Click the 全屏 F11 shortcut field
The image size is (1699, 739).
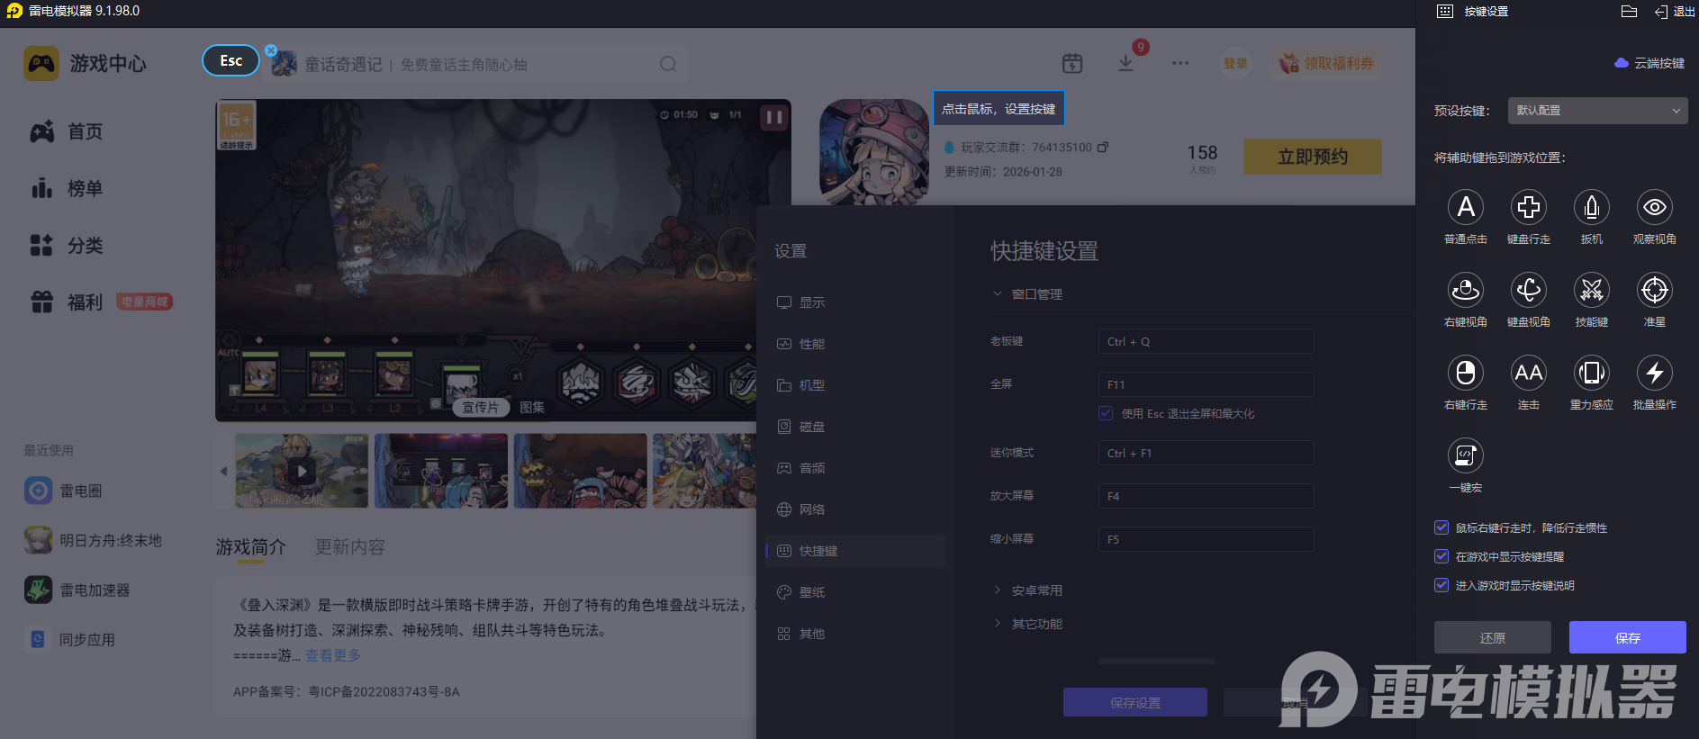click(x=1206, y=384)
